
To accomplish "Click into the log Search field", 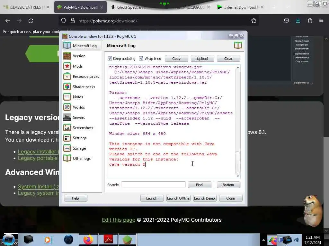I will tap(153, 185).
